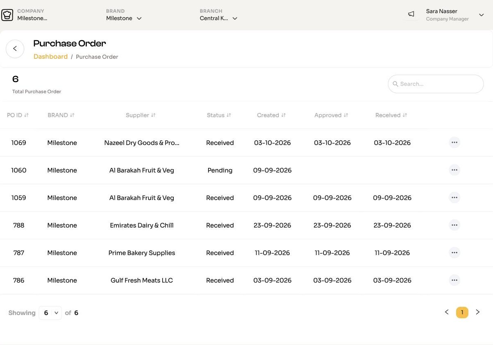Go to previous page arrow

point(447,312)
